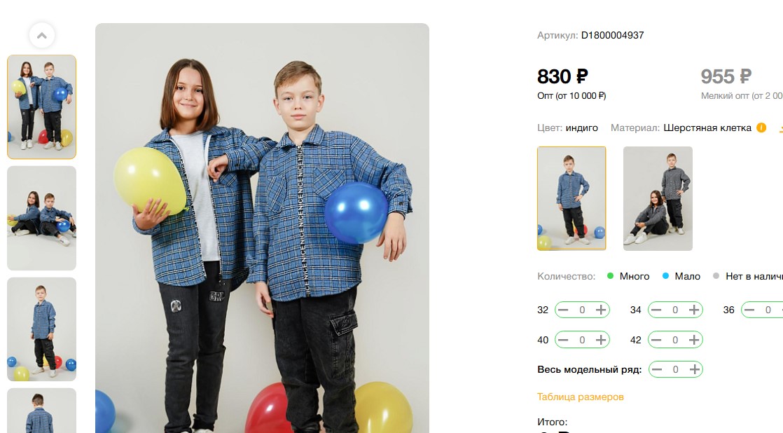Click the orange info icon beside Шерстяная клетка
783x433 pixels.
coord(761,128)
